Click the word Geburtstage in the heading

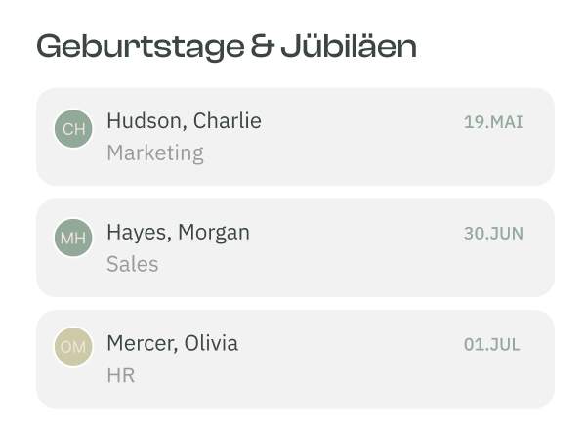tap(139, 47)
